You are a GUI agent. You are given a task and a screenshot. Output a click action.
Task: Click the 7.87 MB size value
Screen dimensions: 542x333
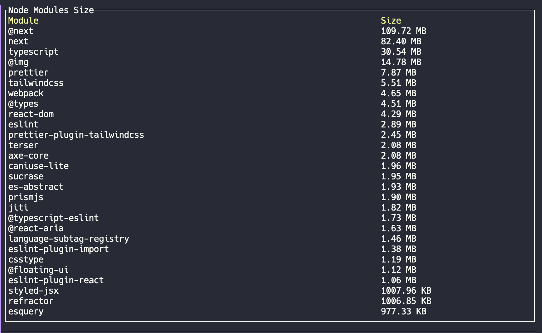[398, 73]
